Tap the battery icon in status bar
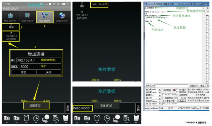This screenshot has height=126, width=212. click(63, 4)
